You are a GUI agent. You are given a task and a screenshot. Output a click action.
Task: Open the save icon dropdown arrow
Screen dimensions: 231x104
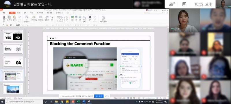tap(13, 25)
